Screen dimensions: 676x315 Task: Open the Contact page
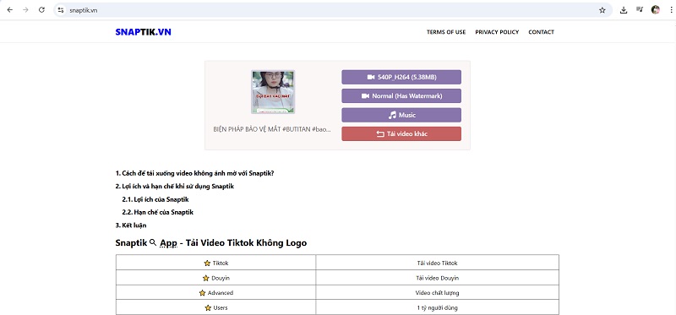[541, 32]
